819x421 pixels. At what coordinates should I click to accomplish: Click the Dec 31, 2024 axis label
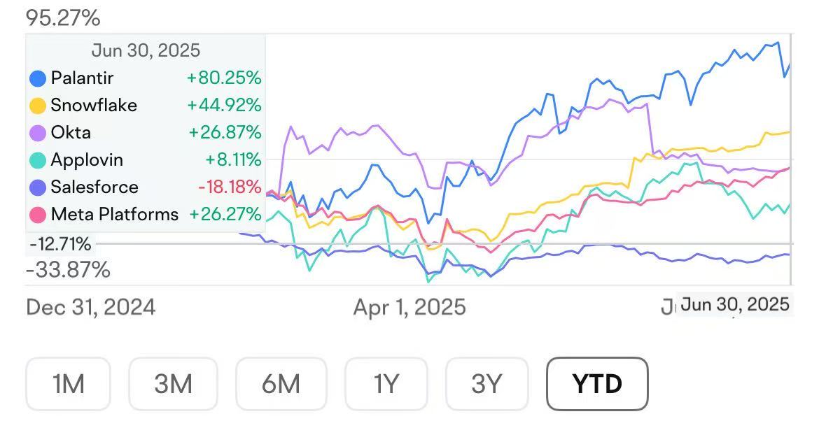90,307
